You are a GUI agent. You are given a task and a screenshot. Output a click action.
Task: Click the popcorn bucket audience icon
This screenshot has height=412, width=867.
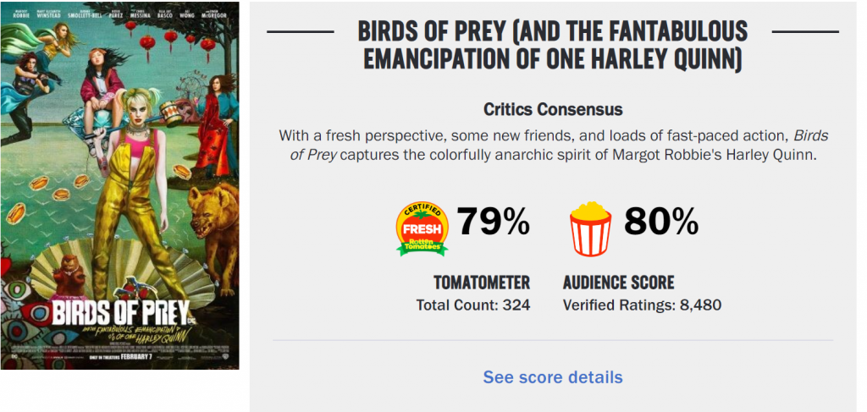pyautogui.click(x=590, y=228)
